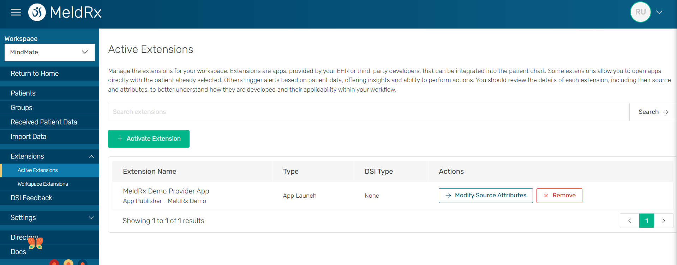Open the DSI Feedback page
The image size is (677, 265).
coord(49,198)
